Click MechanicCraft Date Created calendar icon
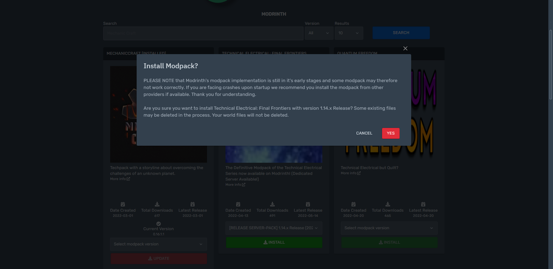 pos(123,204)
